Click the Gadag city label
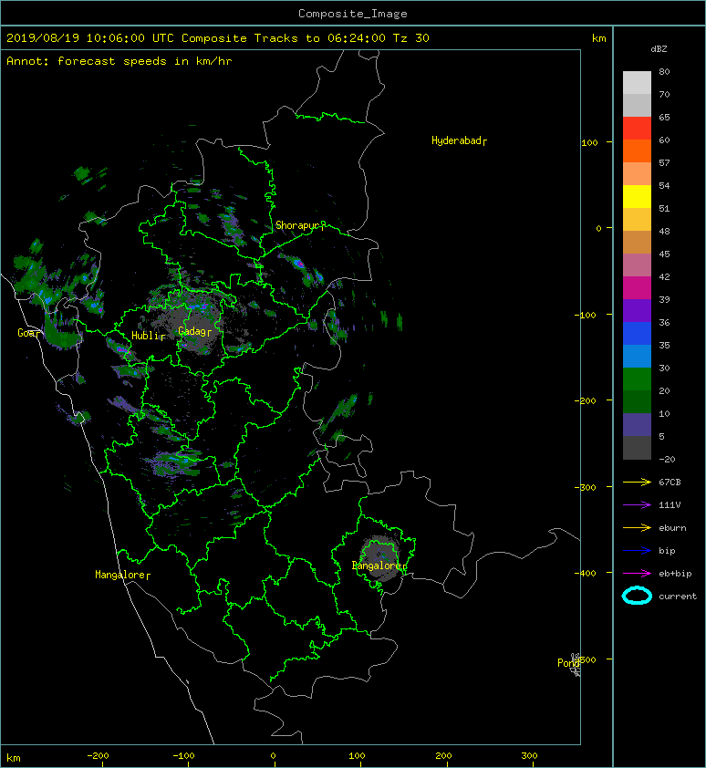Image resolution: width=706 pixels, height=768 pixels. tap(194, 332)
